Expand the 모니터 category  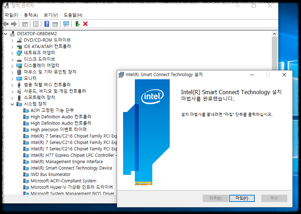pos(12,79)
